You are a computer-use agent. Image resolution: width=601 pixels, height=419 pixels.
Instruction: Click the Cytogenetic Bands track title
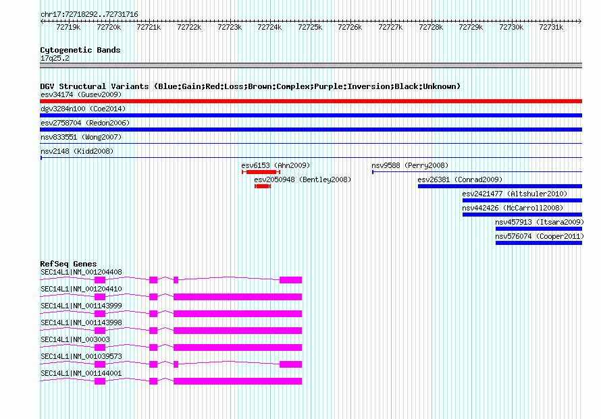point(80,50)
